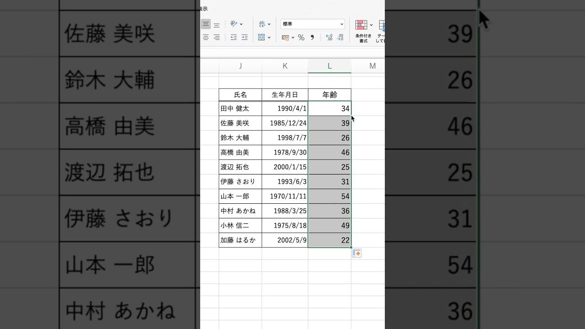Select birthdate cell 1998/7/7
The height and width of the screenshot is (329, 585).
285,138
